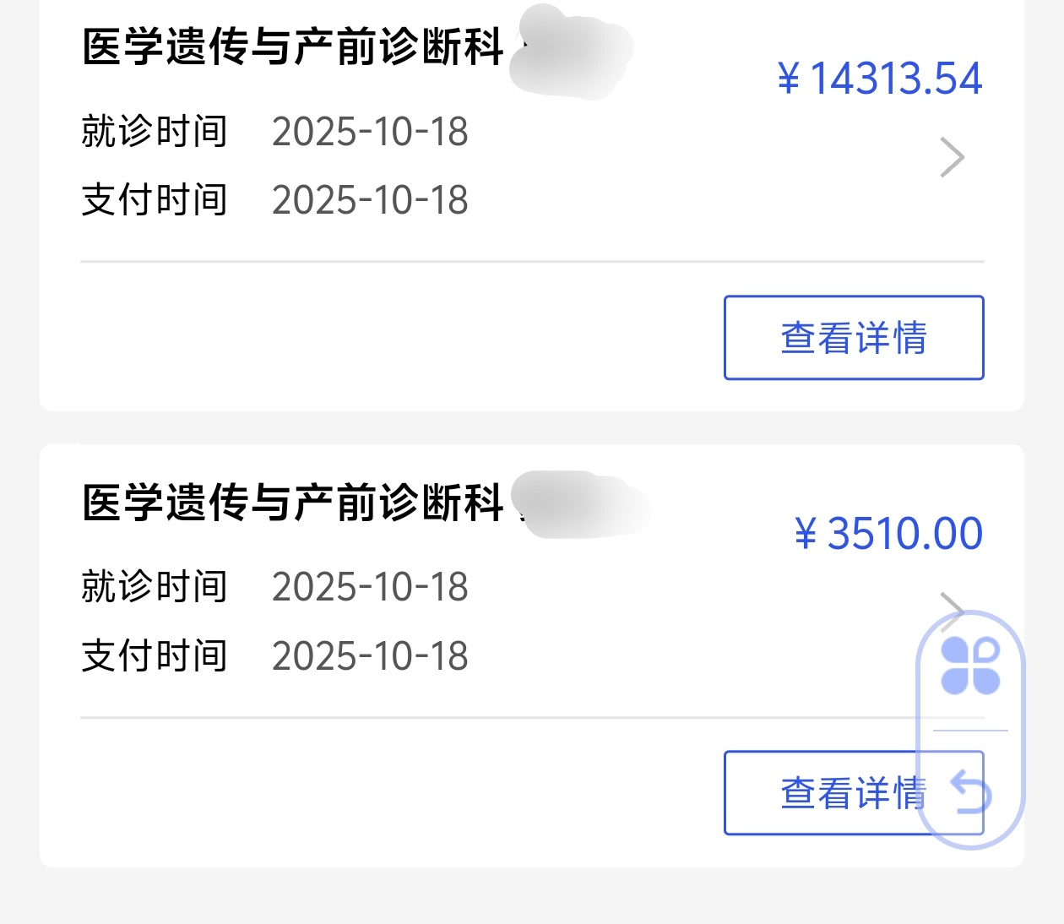The height and width of the screenshot is (924, 1064).
Task: Click 查看详情 for the ¥14313.54 record
Action: pyautogui.click(x=853, y=338)
